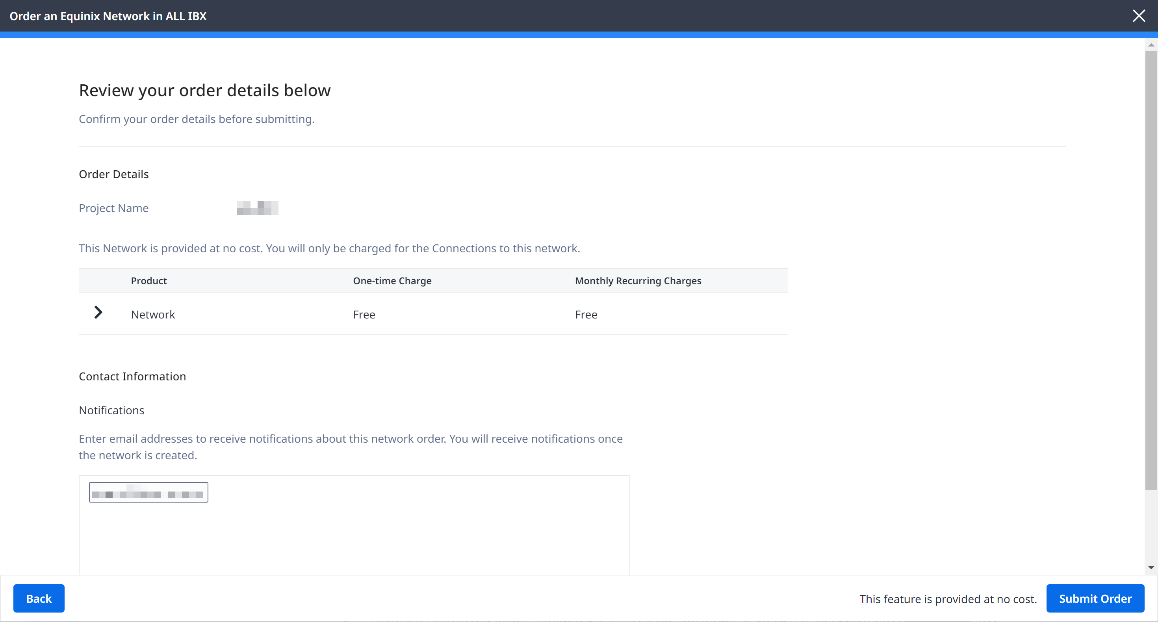The image size is (1158, 622).
Task: Close the Order an Equinix Network dialog
Action: [1139, 16]
